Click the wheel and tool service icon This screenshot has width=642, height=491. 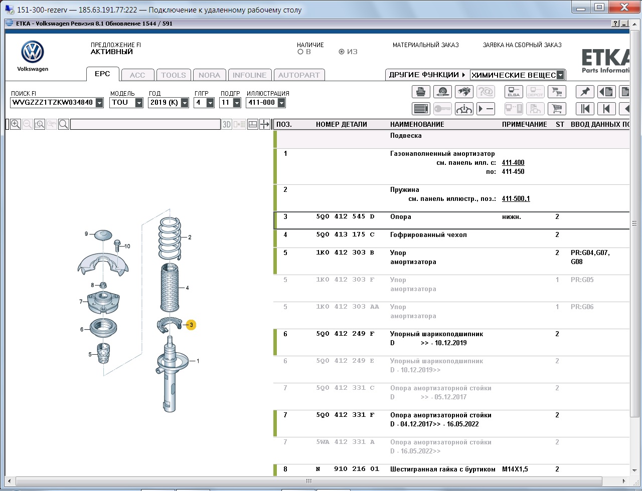pyautogui.click(x=442, y=92)
